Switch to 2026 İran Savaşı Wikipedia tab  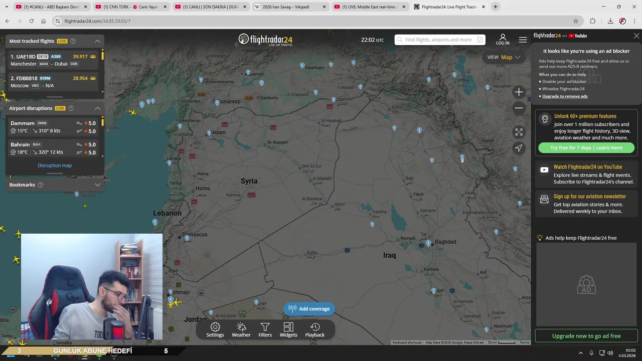click(290, 7)
